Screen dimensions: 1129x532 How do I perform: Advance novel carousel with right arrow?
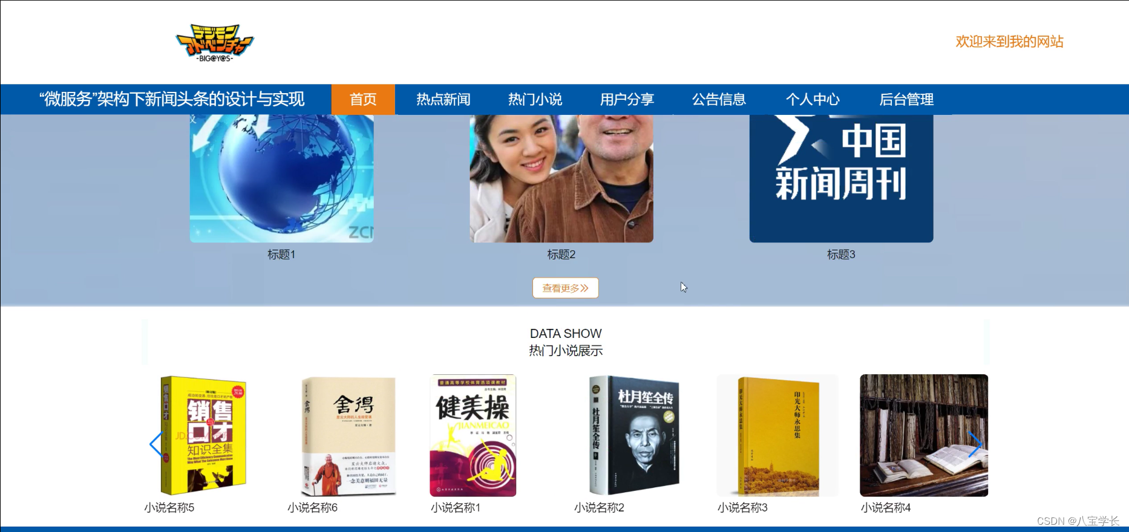(x=975, y=444)
